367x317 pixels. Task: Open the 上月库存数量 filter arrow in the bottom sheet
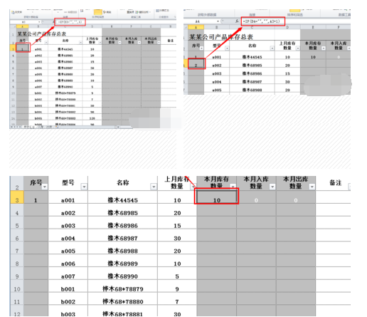pos(193,187)
